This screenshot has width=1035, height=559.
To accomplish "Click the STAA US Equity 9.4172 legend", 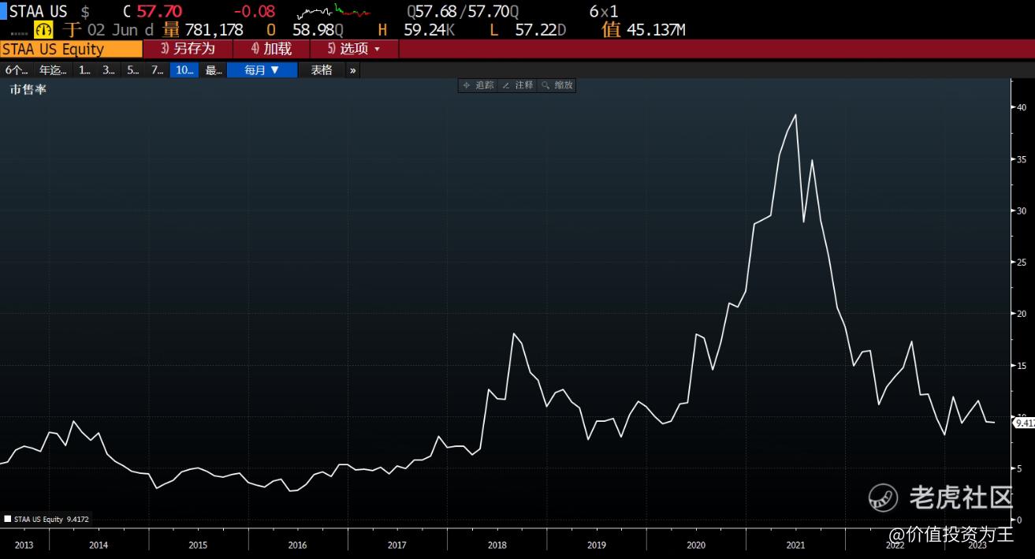I will coord(46,519).
